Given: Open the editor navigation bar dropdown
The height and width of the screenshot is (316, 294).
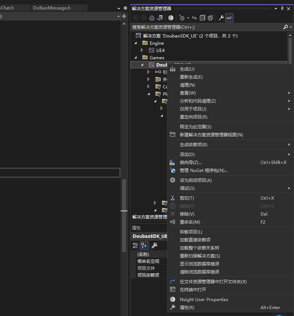Looking at the screenshot, I should pyautogui.click(x=118, y=16).
